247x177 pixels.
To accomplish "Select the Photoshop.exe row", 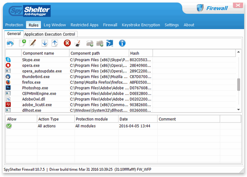I will [x=121, y=88].
